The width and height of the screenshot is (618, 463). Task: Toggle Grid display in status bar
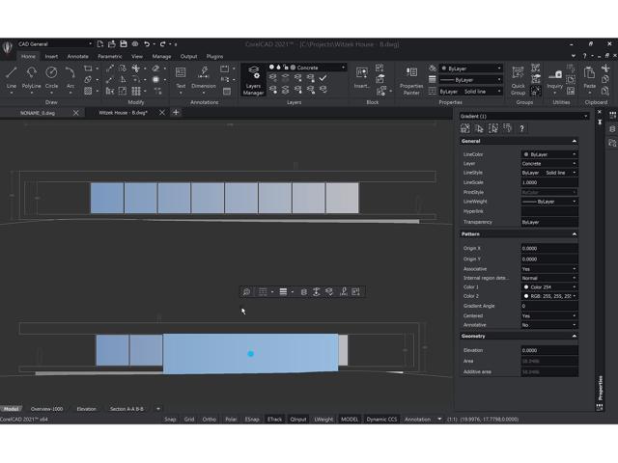189,420
